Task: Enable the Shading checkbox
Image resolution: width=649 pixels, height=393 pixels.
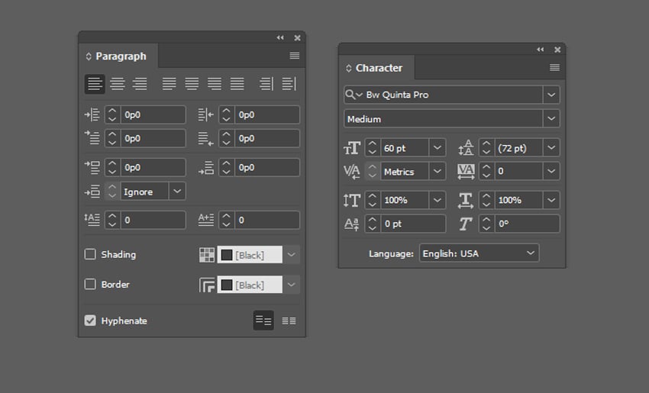Action: (90, 255)
